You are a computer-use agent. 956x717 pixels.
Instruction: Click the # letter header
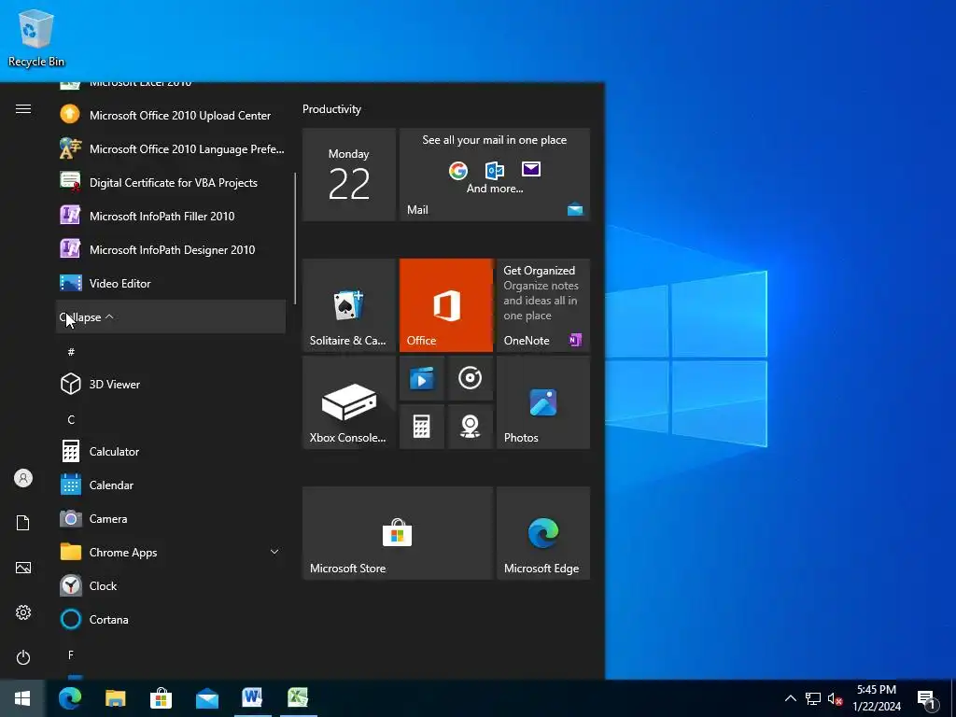[71, 352]
